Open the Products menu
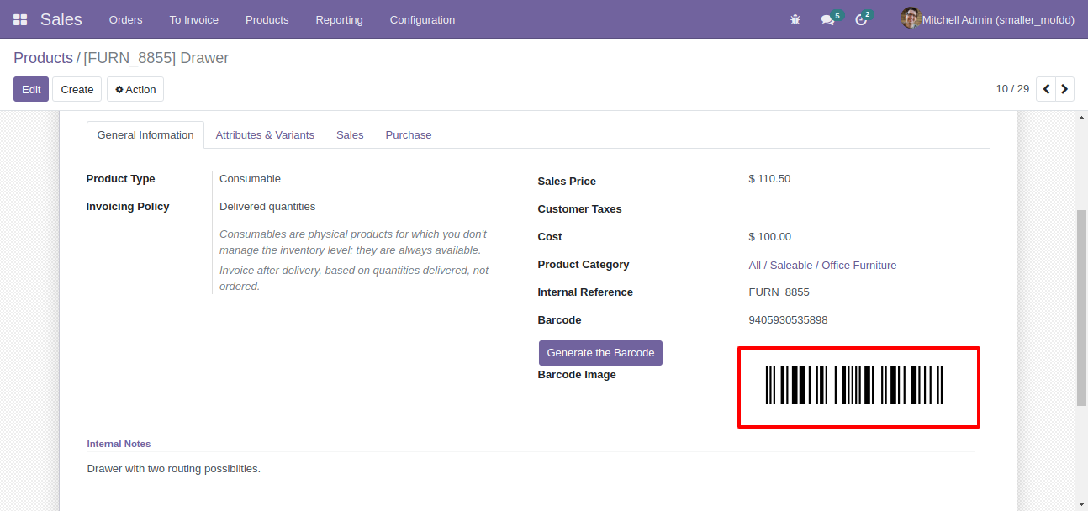The height and width of the screenshot is (511, 1088). point(267,19)
